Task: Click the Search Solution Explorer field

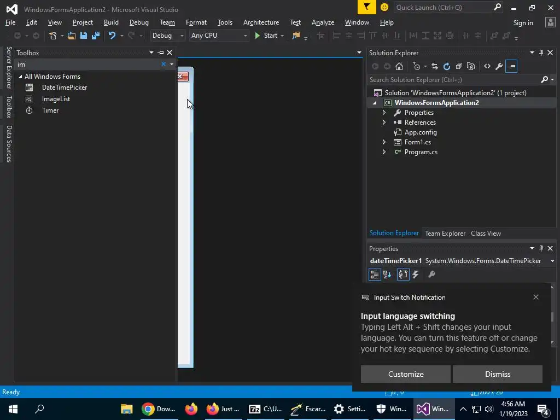Action: click(453, 80)
